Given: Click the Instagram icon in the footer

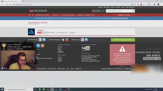Looking at the screenshot, I should (x=43, y=45).
